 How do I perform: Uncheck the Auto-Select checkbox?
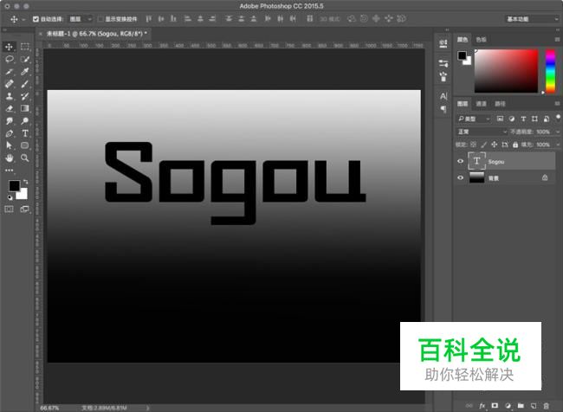tap(36, 19)
